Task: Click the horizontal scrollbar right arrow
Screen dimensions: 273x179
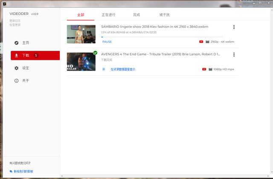Action: 268,176
